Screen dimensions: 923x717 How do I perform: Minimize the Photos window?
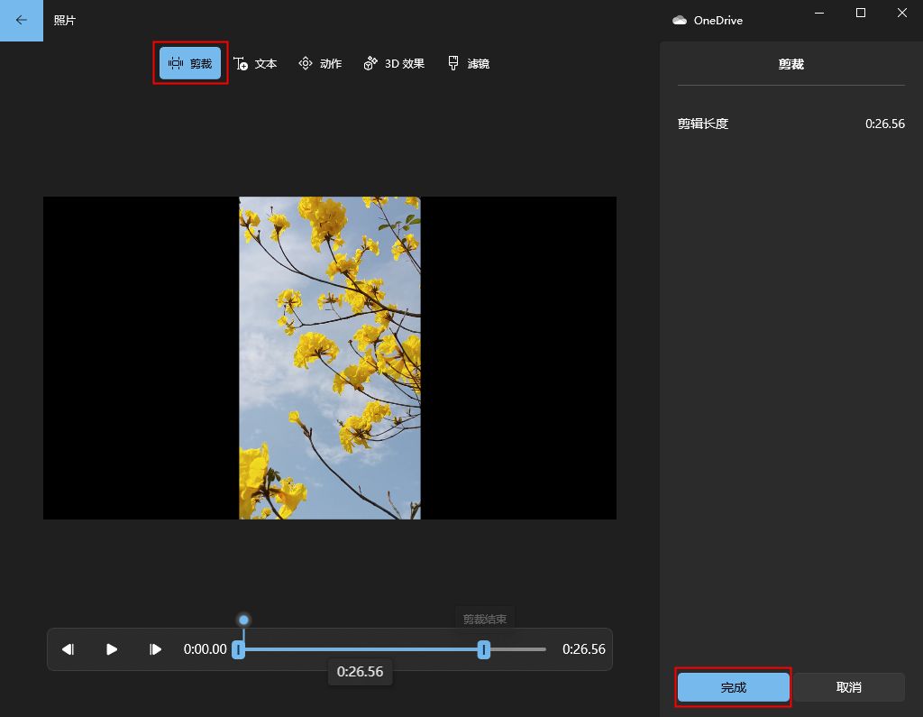(819, 13)
